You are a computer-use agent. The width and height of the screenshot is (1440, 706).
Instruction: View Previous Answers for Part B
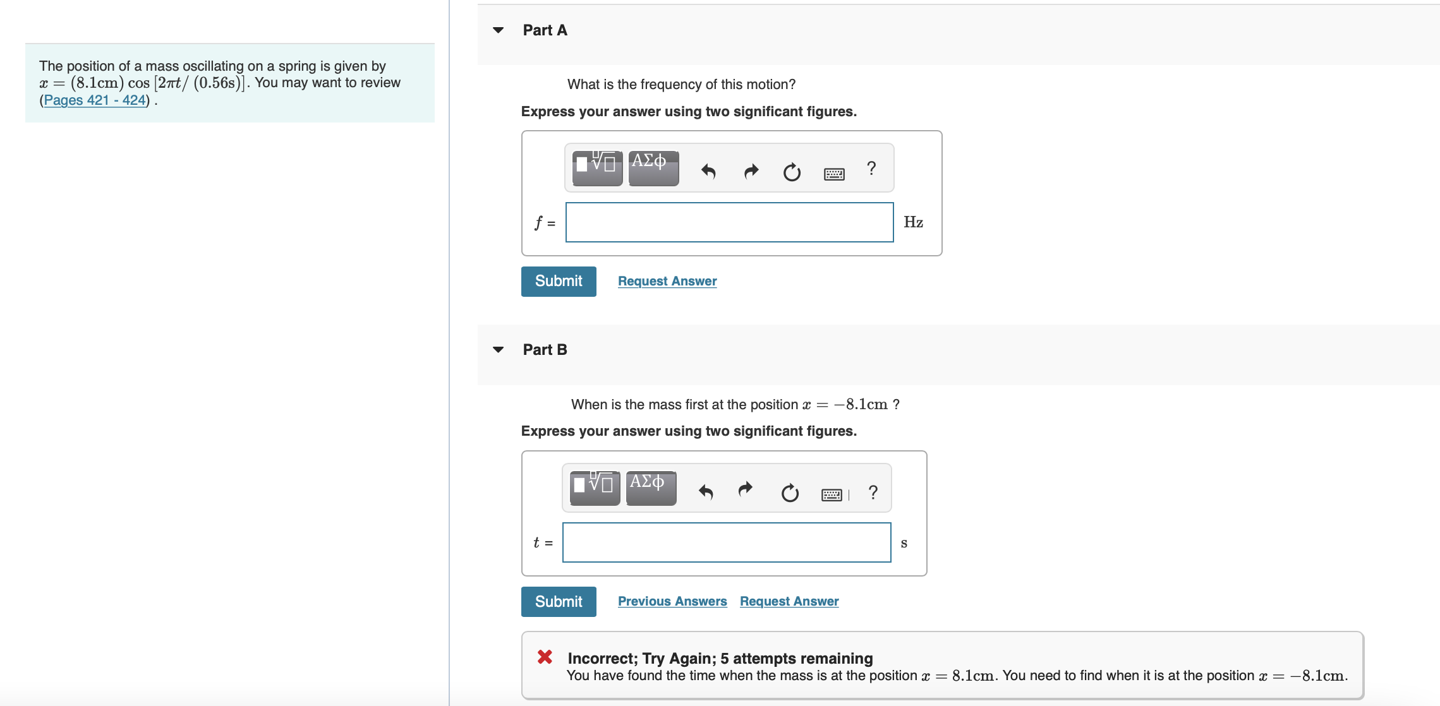672,601
